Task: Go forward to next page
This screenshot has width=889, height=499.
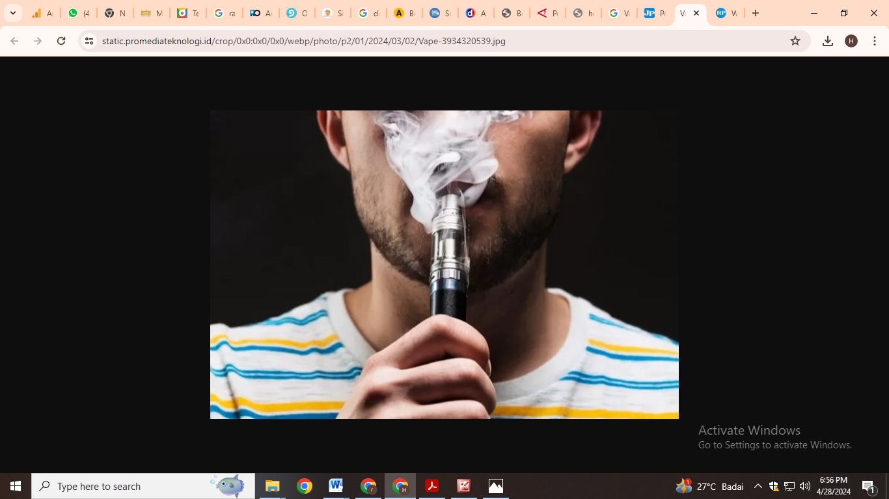Action: click(38, 41)
